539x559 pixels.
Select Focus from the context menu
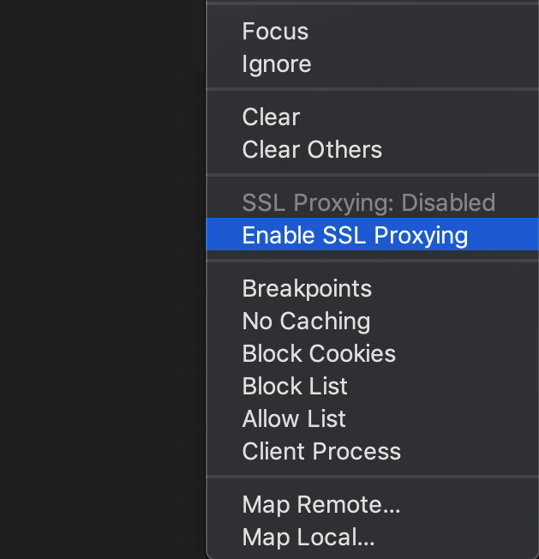pos(372,32)
